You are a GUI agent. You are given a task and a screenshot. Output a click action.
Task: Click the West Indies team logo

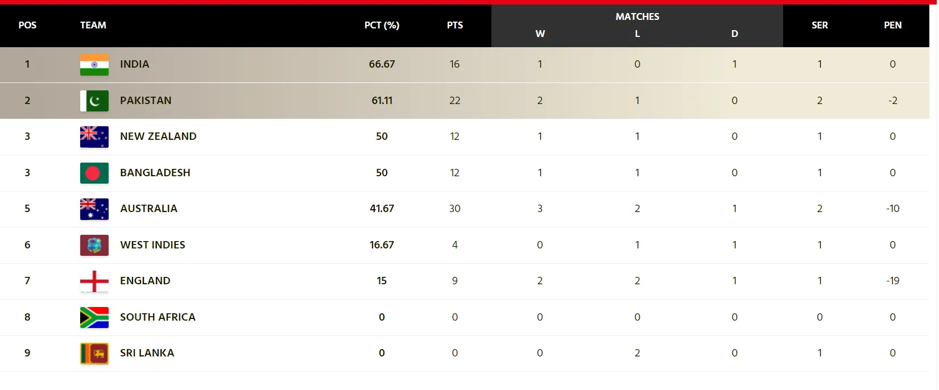[94, 245]
